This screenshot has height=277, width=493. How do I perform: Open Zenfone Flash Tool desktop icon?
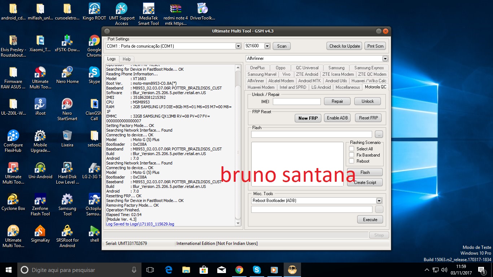[40, 205]
